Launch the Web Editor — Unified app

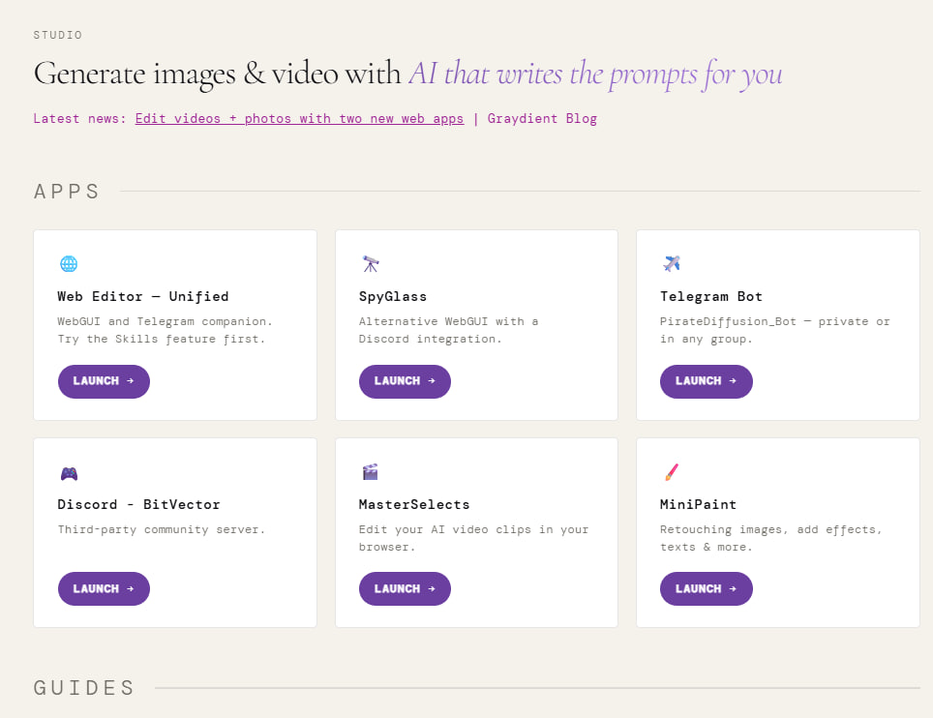[104, 381]
